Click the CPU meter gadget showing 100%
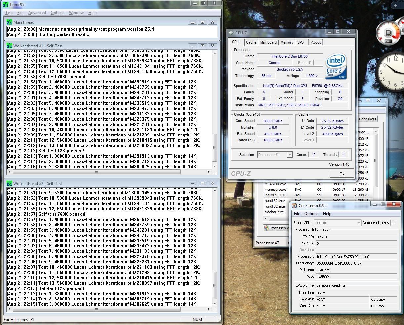The width and height of the screenshot is (404, 325). [388, 33]
